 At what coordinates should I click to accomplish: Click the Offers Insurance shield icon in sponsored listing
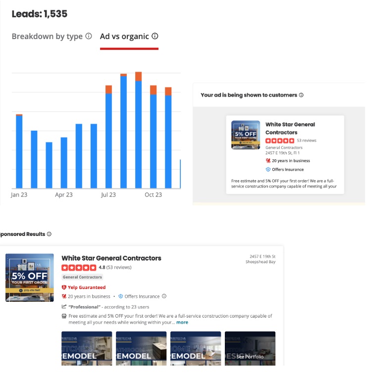click(x=121, y=296)
